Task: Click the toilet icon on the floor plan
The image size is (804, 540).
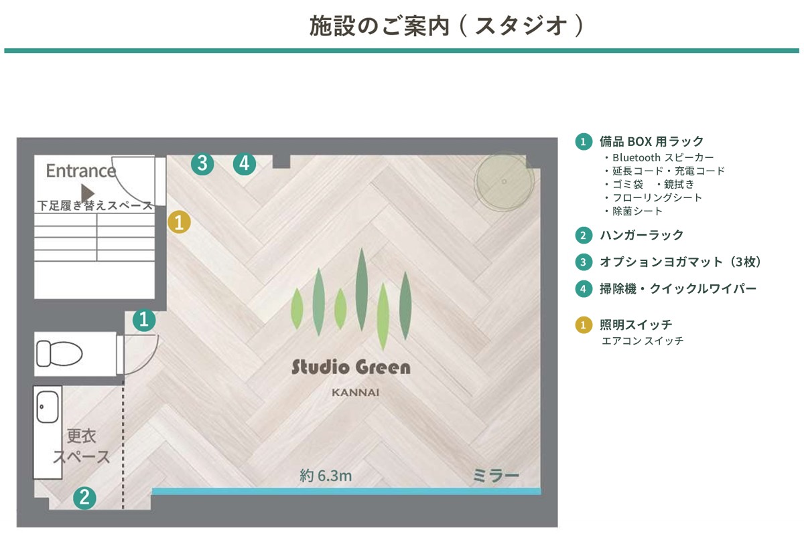Action: (59, 353)
